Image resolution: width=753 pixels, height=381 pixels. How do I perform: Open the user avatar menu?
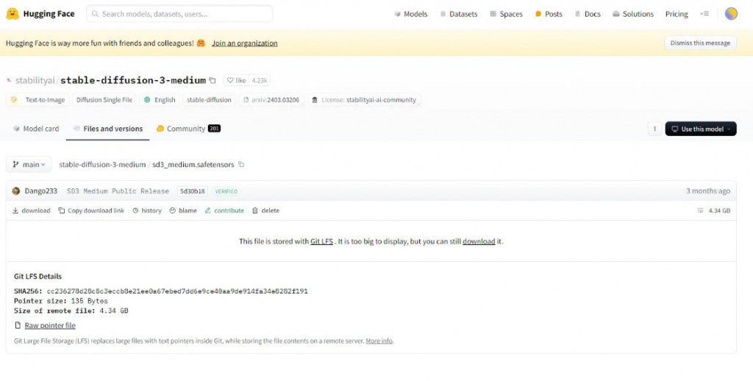731,14
